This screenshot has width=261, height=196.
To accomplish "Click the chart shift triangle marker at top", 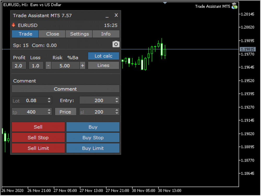I will pos(165,3).
